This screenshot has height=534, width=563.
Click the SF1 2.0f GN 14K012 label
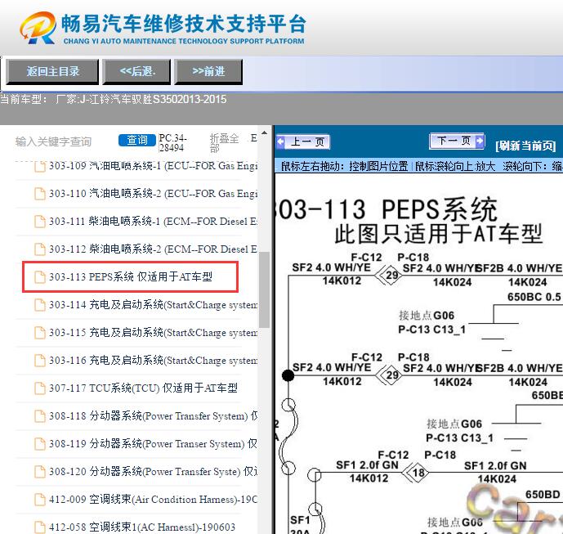[x=368, y=472]
